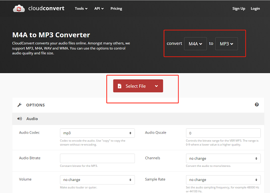Open the Audio Codec mp3 dropdown
The width and height of the screenshot is (270, 193).
pyautogui.click(x=97, y=133)
